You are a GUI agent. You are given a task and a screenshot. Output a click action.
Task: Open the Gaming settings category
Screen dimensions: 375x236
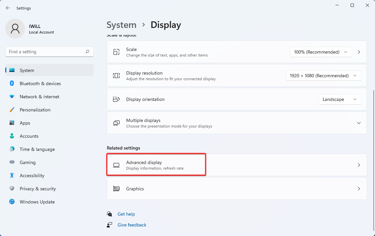pyautogui.click(x=27, y=162)
